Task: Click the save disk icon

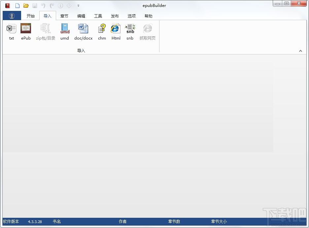Action: pyautogui.click(x=35, y=6)
